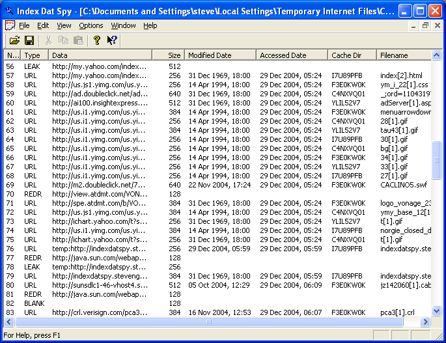
Task: Select the 05 Oct 2004, 12:29 modified date
Action: pos(219,285)
